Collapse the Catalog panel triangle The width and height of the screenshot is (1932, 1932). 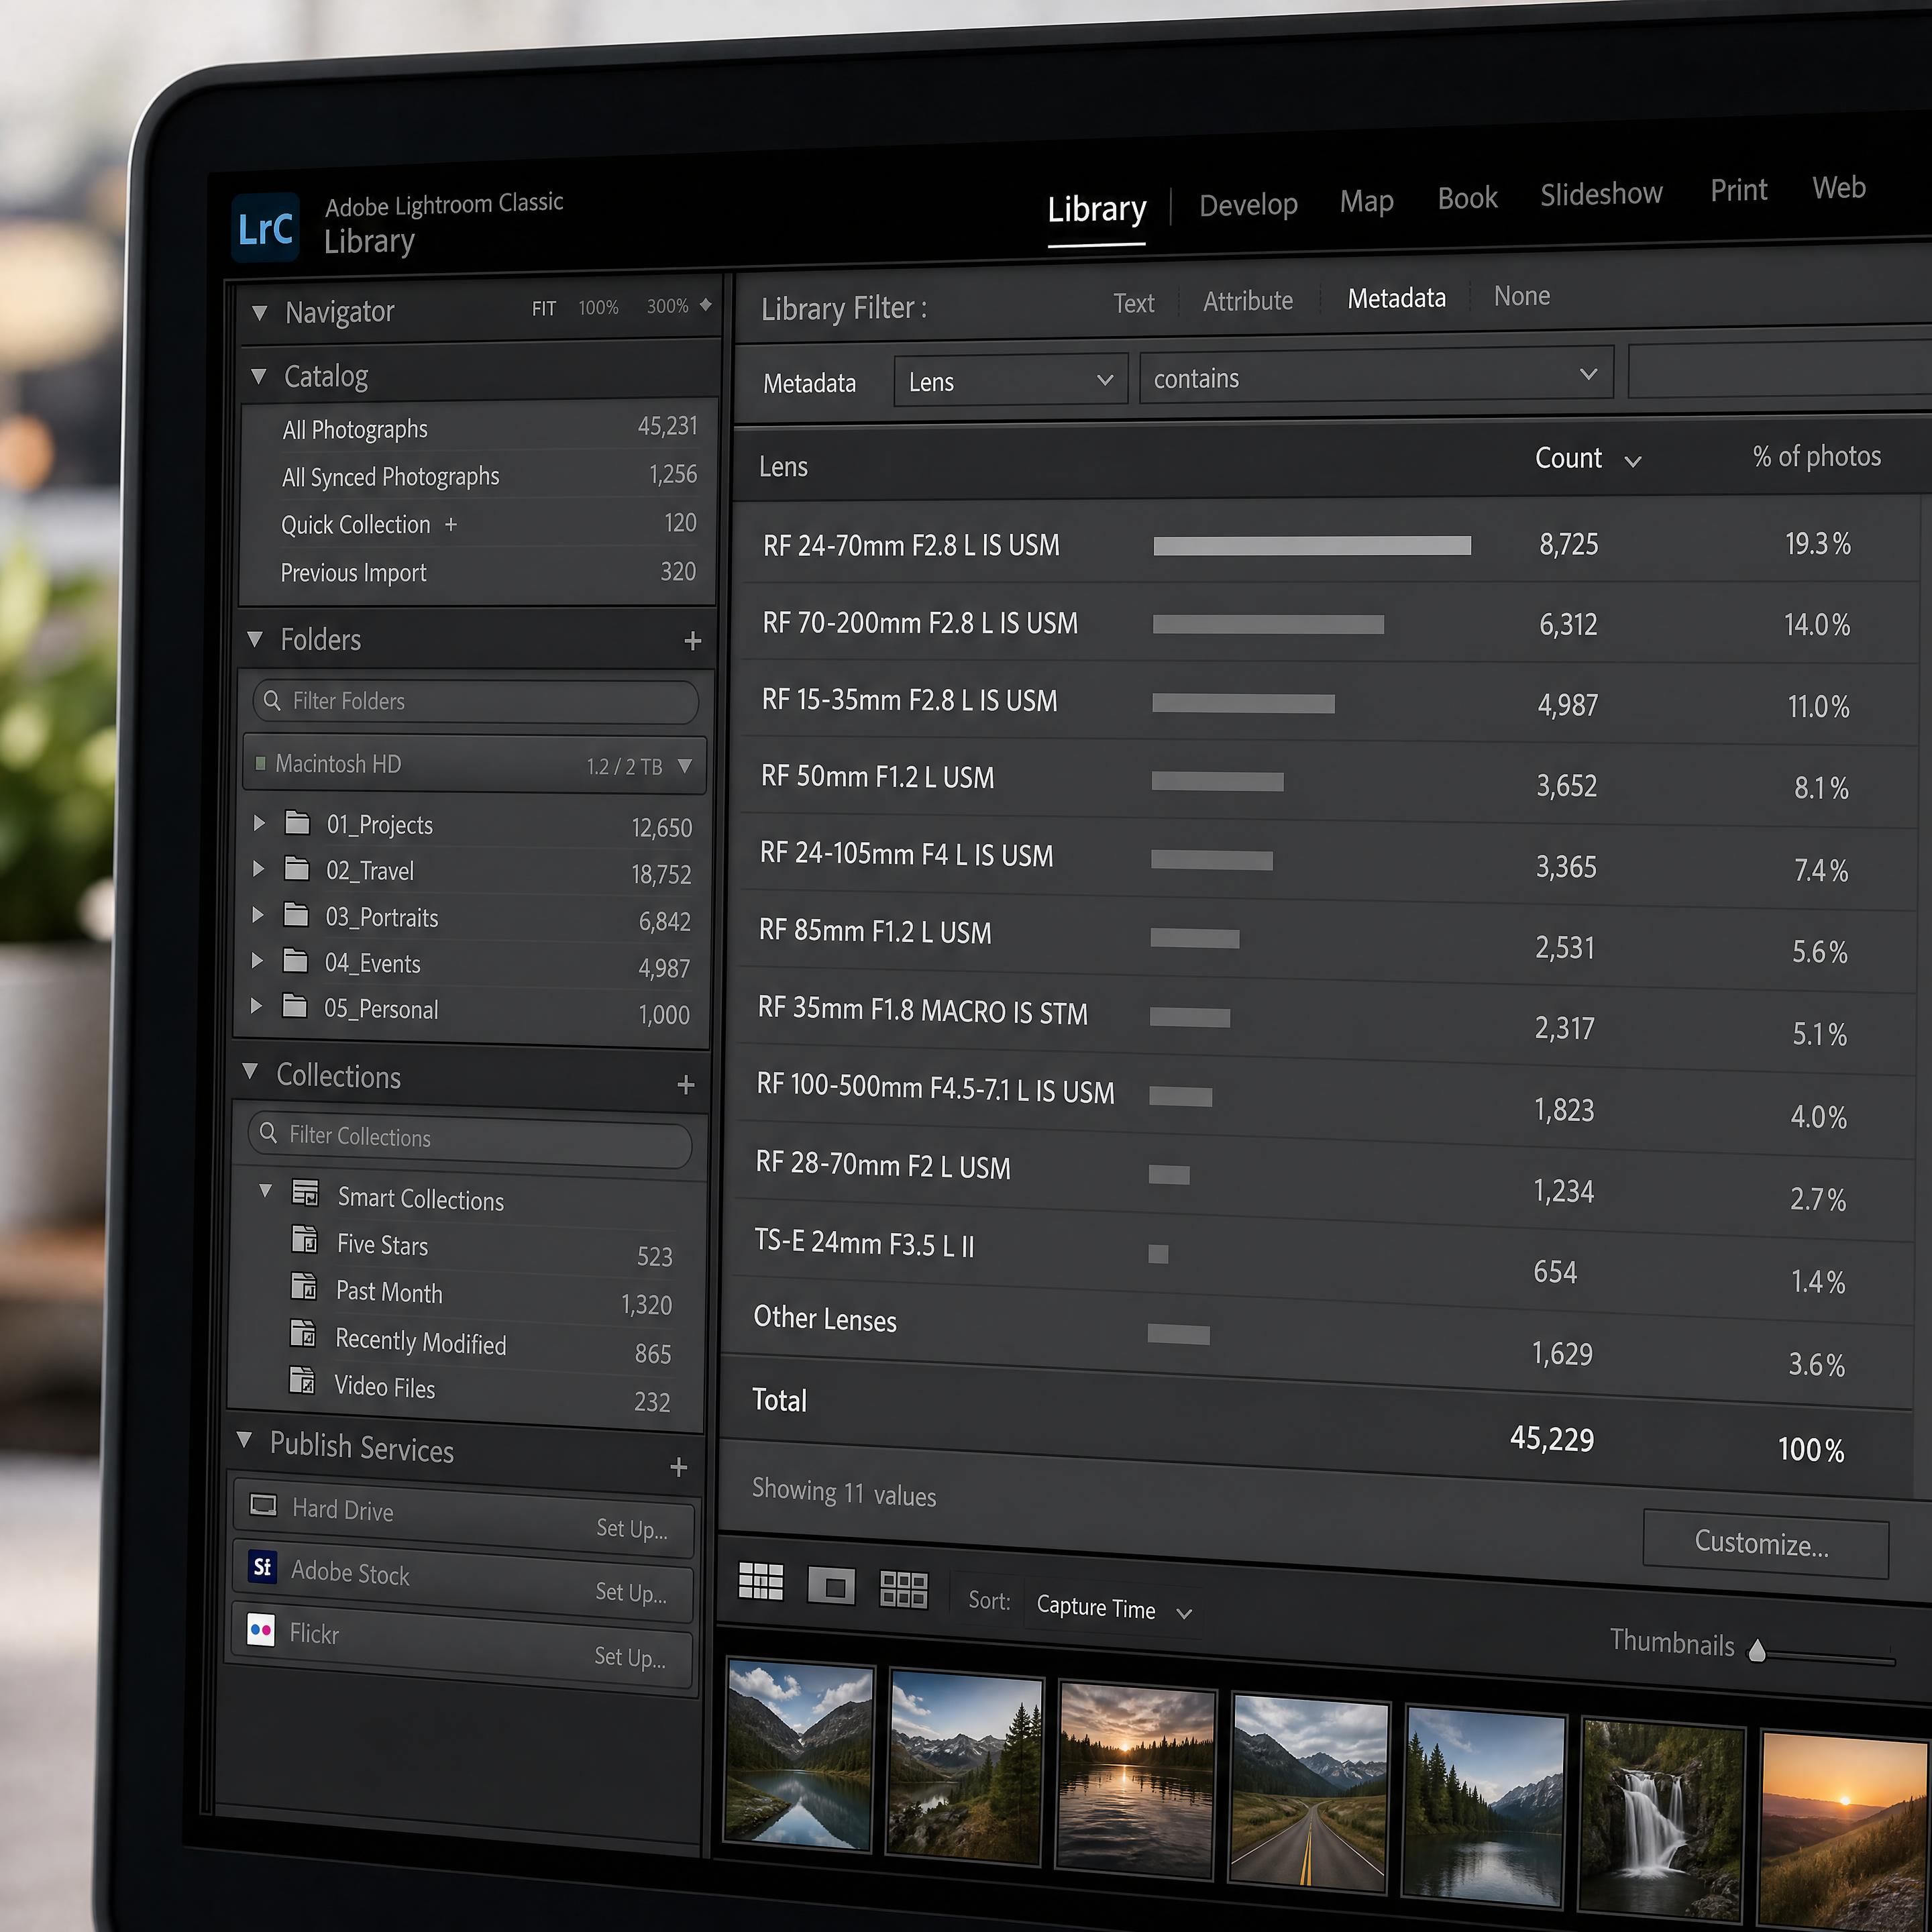tap(259, 377)
